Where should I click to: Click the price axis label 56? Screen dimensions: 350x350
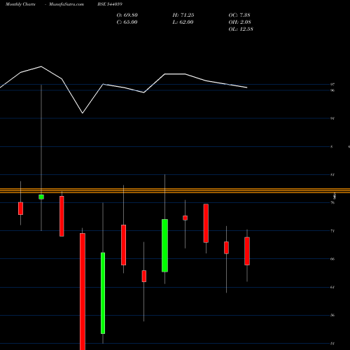click(x=332, y=315)
